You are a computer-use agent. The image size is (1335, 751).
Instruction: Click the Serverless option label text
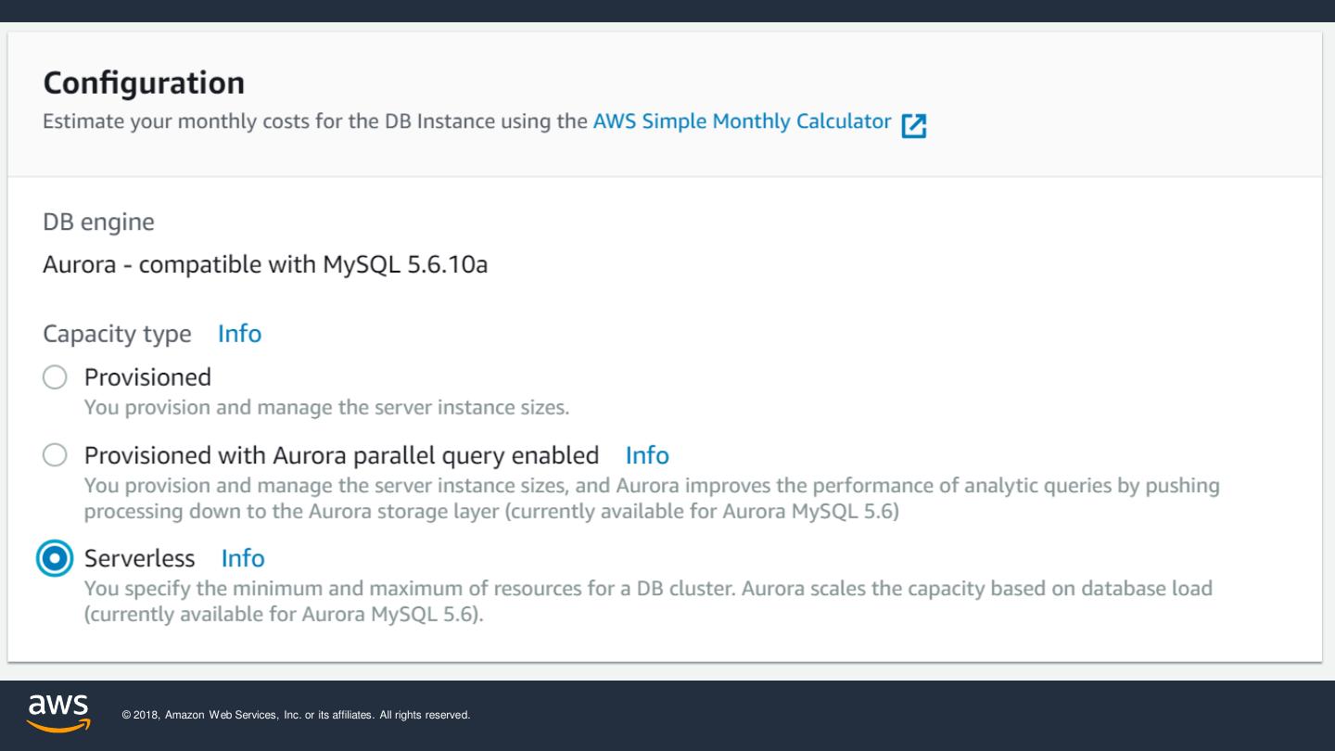tap(139, 558)
